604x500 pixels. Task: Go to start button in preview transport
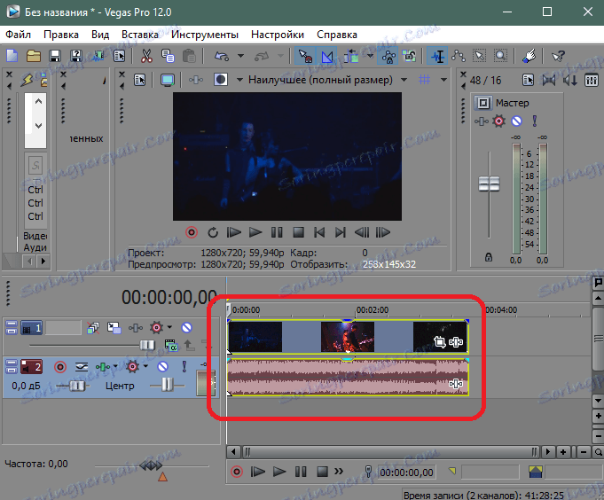pos(319,232)
